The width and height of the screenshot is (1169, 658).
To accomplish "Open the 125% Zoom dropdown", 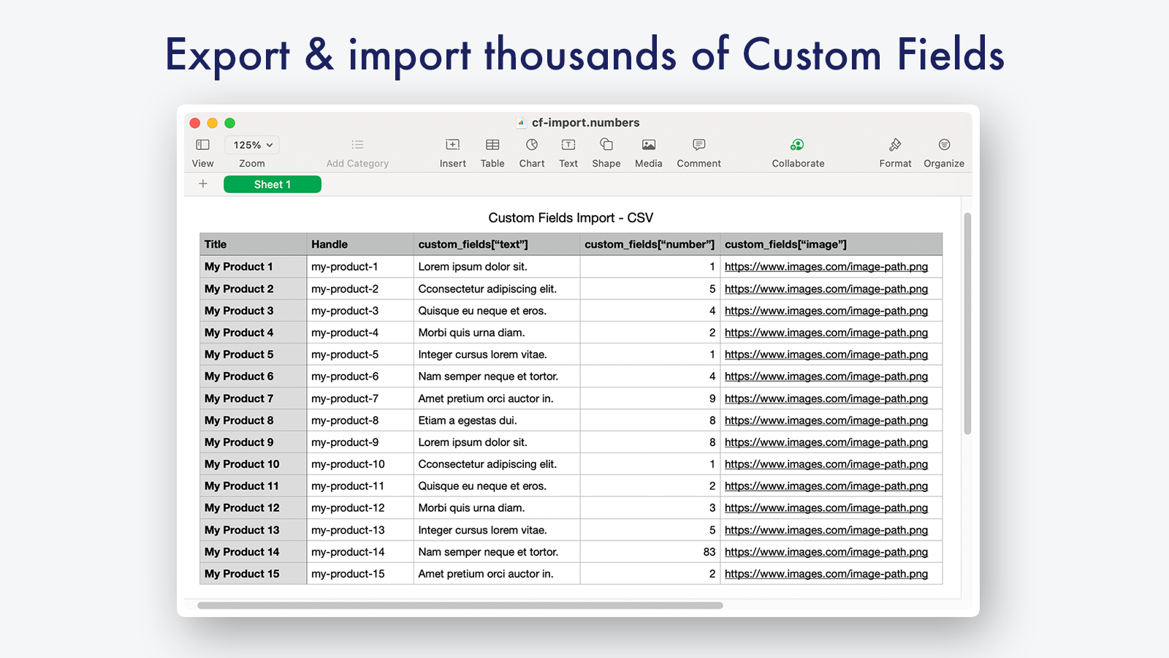I will (251, 145).
